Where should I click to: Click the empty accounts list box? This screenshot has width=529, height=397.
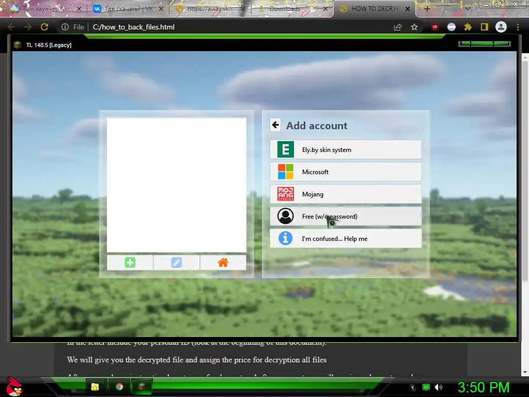click(177, 185)
